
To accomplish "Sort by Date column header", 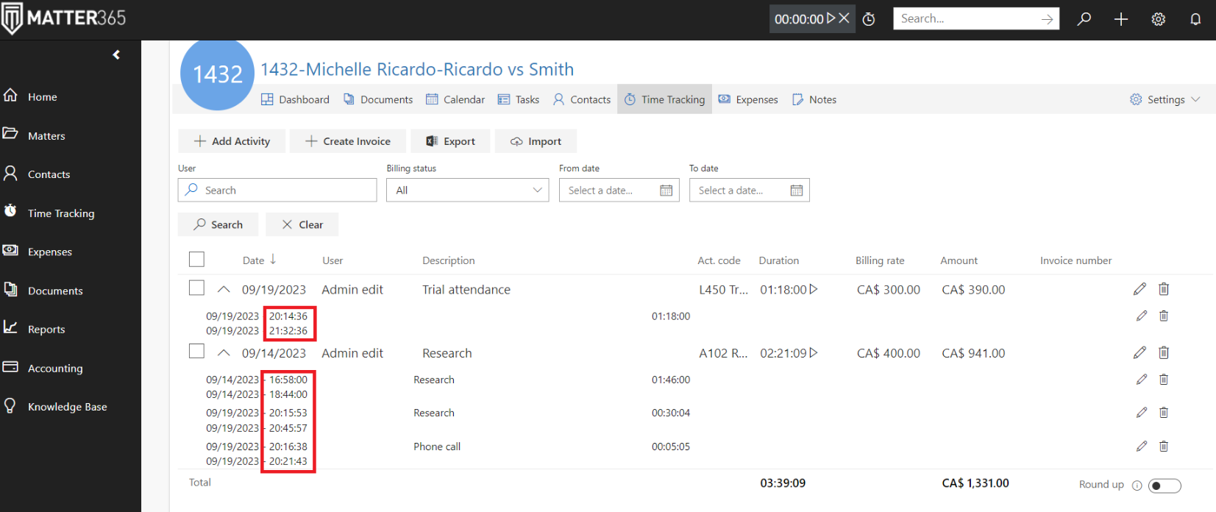I will tap(259, 260).
